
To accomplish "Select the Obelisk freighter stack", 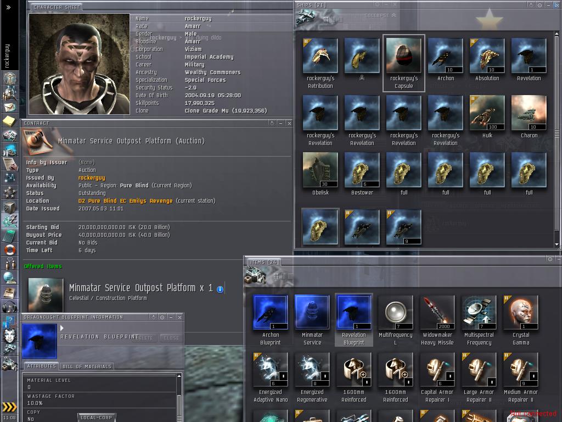I will coord(321,174).
